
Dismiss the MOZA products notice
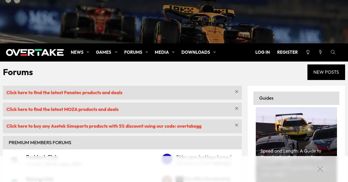237,108
